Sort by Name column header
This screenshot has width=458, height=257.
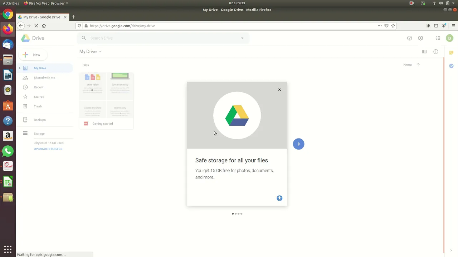point(408,65)
